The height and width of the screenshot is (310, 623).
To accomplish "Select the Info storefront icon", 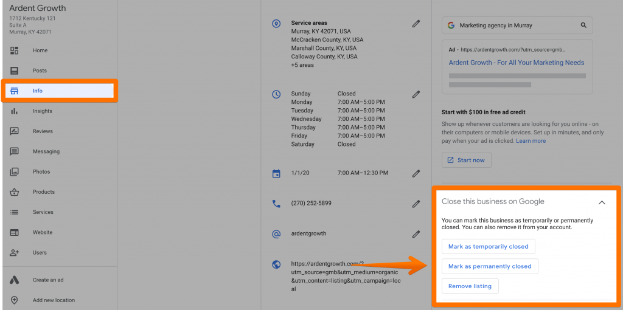I will pyautogui.click(x=15, y=91).
